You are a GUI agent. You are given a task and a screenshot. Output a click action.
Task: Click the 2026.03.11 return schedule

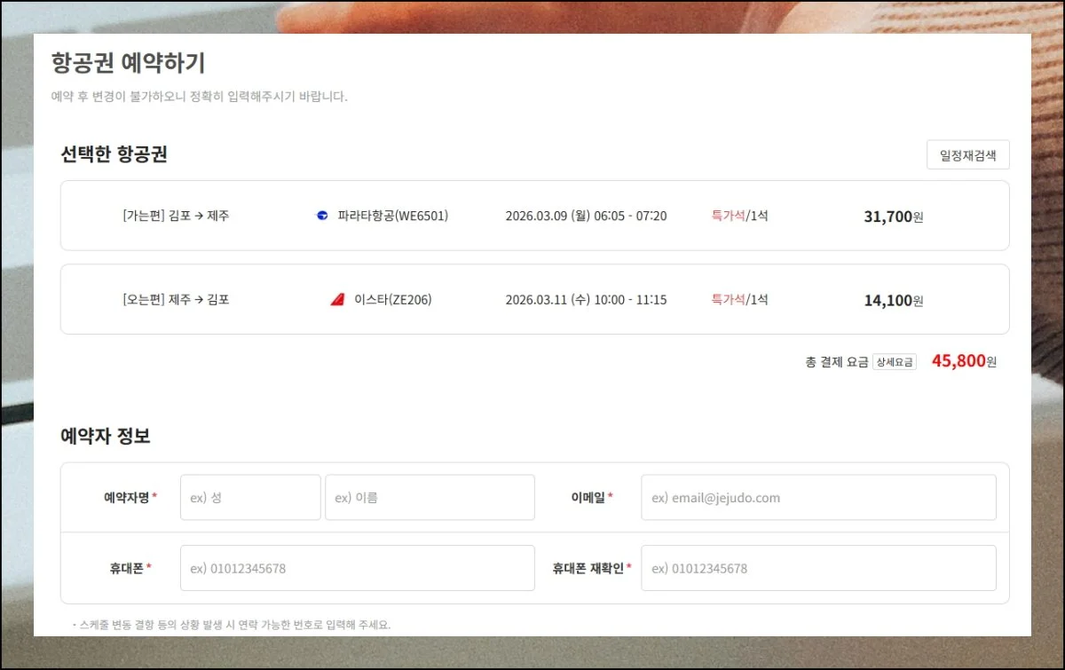click(586, 300)
